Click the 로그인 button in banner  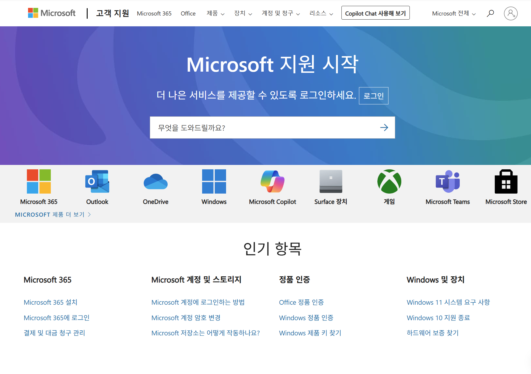[x=374, y=96]
